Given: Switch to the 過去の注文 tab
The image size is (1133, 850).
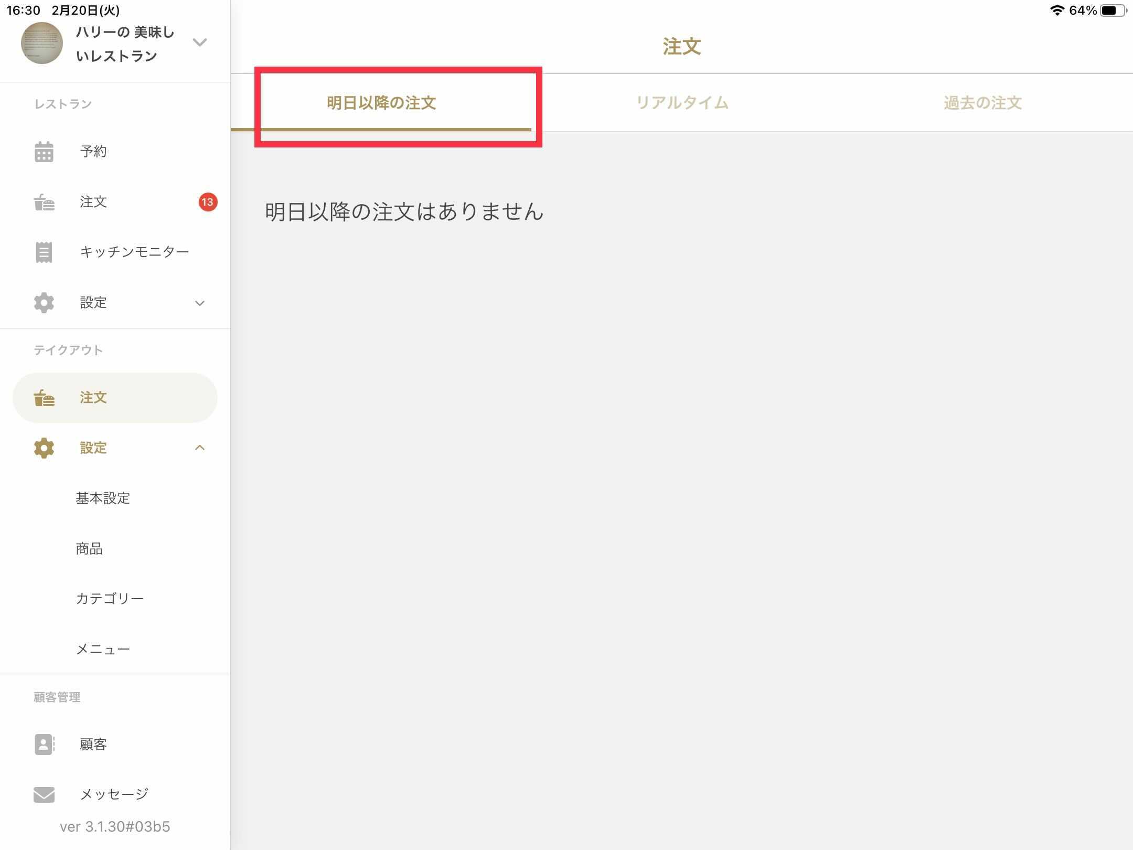Looking at the screenshot, I should coord(982,103).
